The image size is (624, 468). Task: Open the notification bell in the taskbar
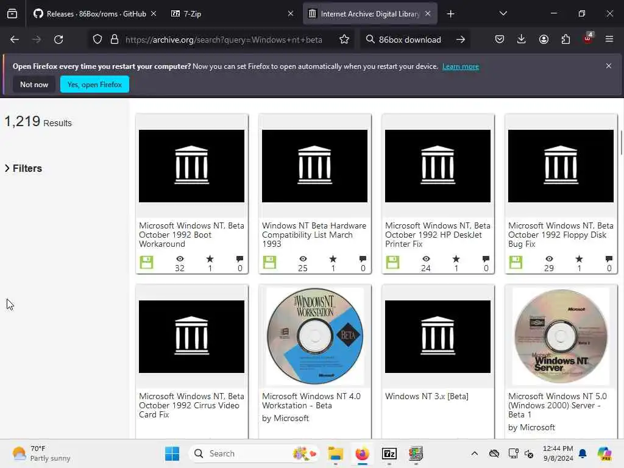tap(583, 453)
